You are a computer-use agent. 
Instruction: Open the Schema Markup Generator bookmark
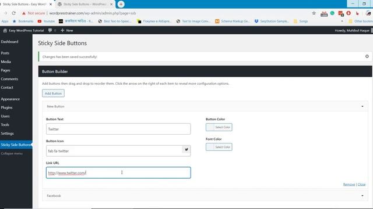[x=233, y=21]
